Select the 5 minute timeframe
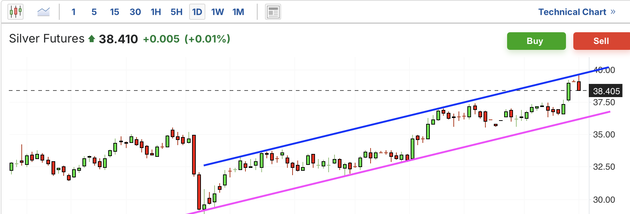 click(94, 12)
